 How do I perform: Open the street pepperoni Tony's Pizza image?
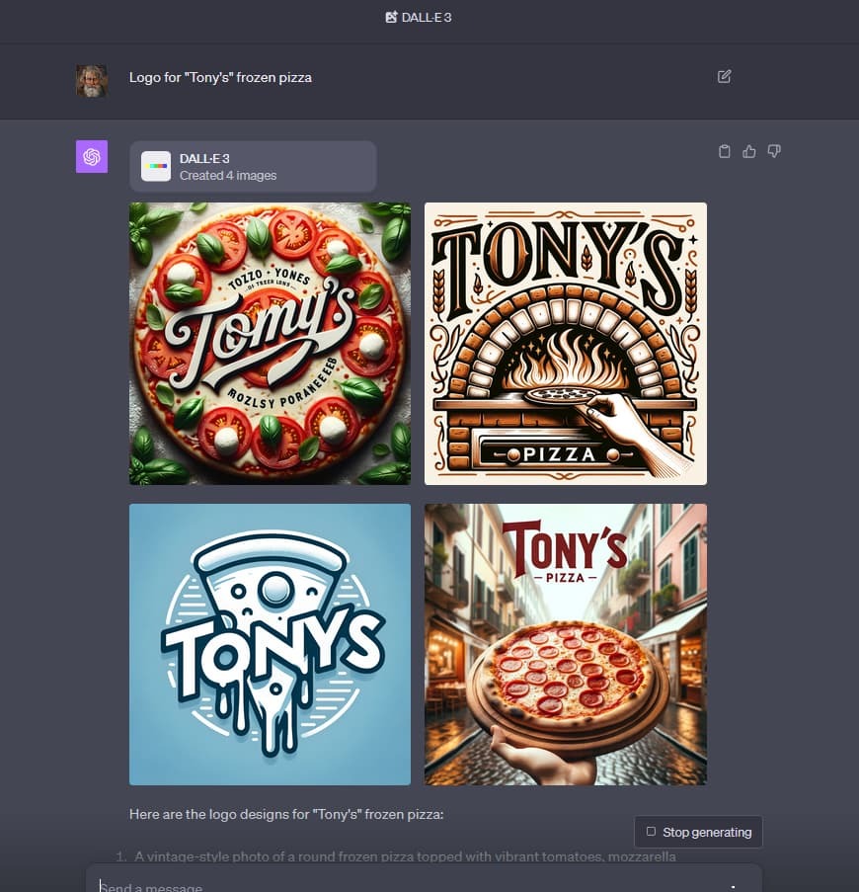[566, 644]
